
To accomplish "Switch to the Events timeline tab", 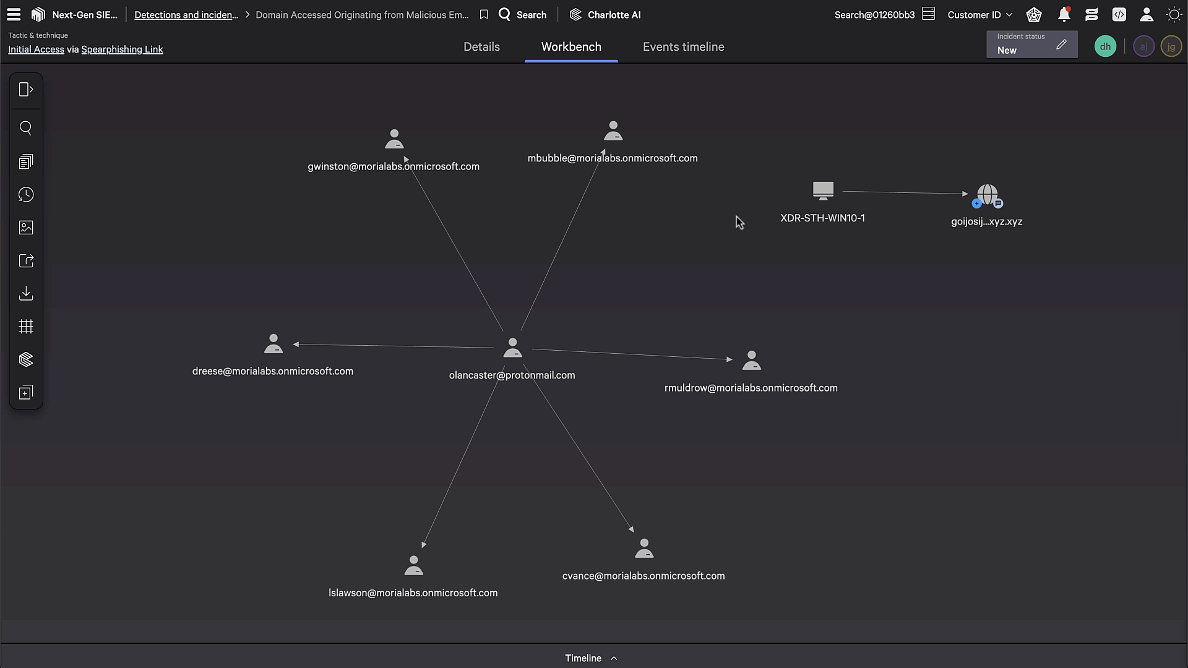I will coord(683,46).
